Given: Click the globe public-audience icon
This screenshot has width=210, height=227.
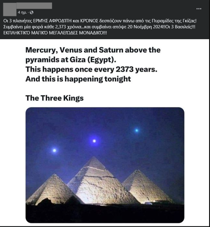Looking at the screenshot, I should [32, 12].
